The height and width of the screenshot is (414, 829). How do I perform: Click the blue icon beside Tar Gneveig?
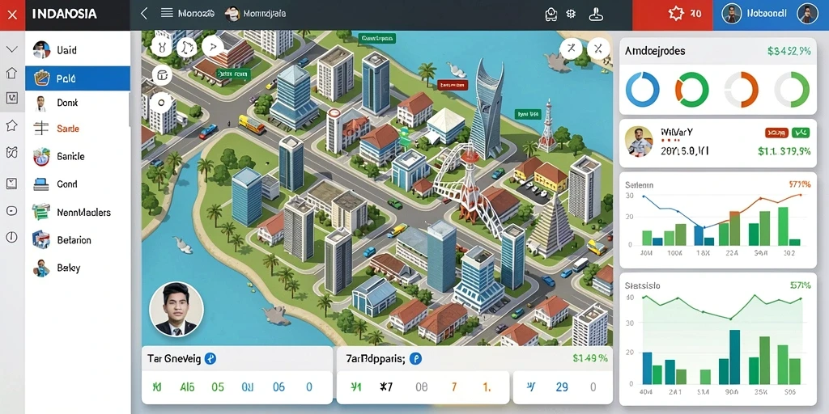click(210, 359)
